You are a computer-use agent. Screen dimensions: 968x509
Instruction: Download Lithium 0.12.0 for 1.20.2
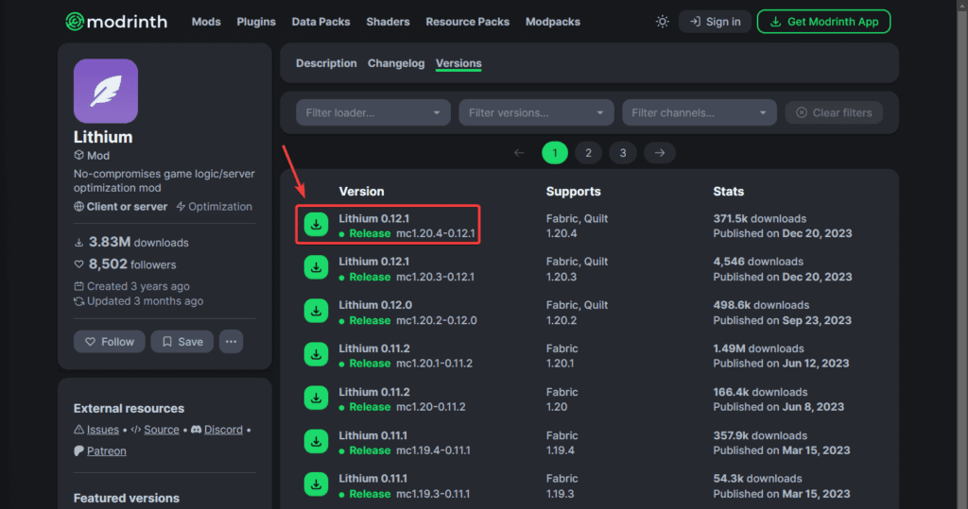click(x=317, y=312)
